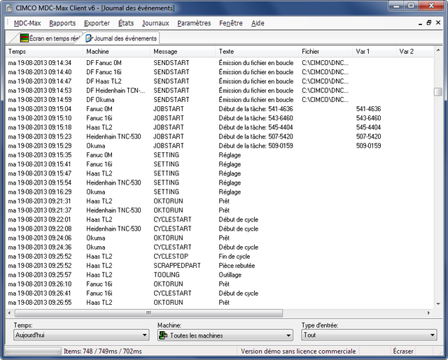Sort by the Message column header
Screen dimensions: 448x360
click(183, 52)
